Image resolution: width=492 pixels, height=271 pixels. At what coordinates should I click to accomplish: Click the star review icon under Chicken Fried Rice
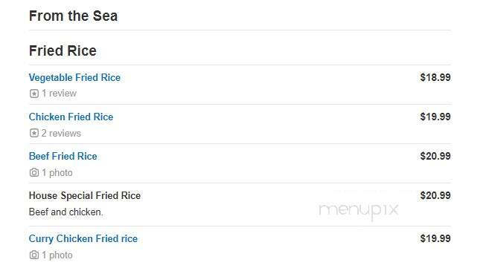click(34, 134)
